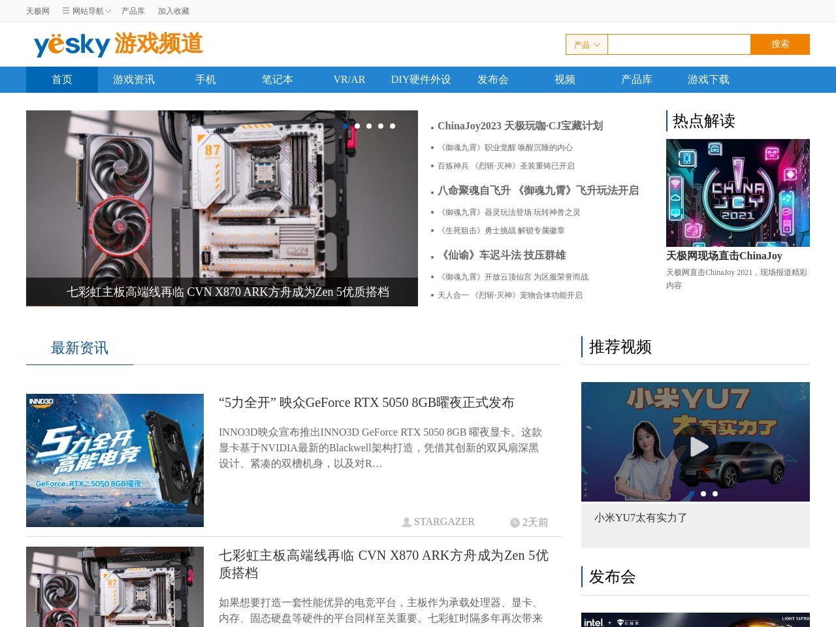Select the first carousel slide dot

tap(346, 126)
